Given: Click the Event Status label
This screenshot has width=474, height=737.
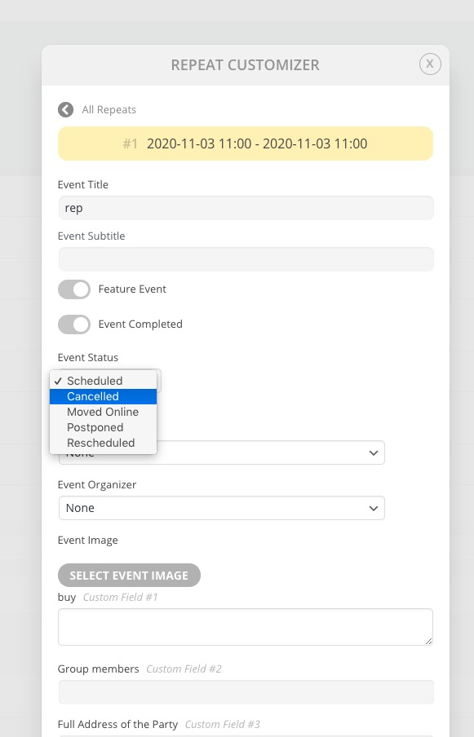Looking at the screenshot, I should [x=88, y=358].
